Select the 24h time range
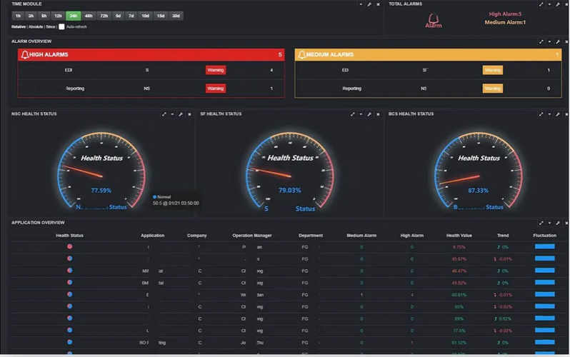Screen dimensions: 570x357 tap(73, 16)
